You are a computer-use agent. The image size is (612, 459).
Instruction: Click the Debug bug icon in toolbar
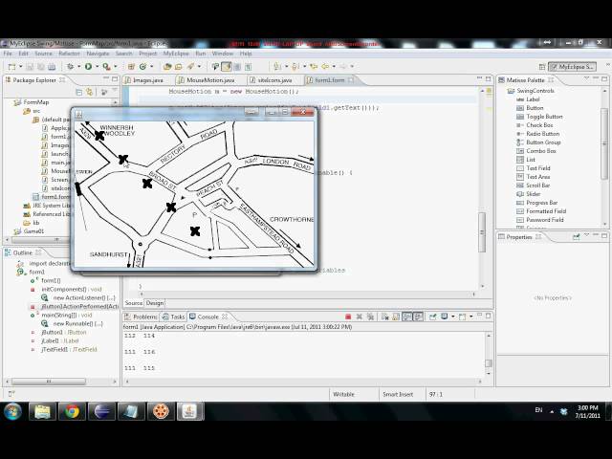[70, 67]
